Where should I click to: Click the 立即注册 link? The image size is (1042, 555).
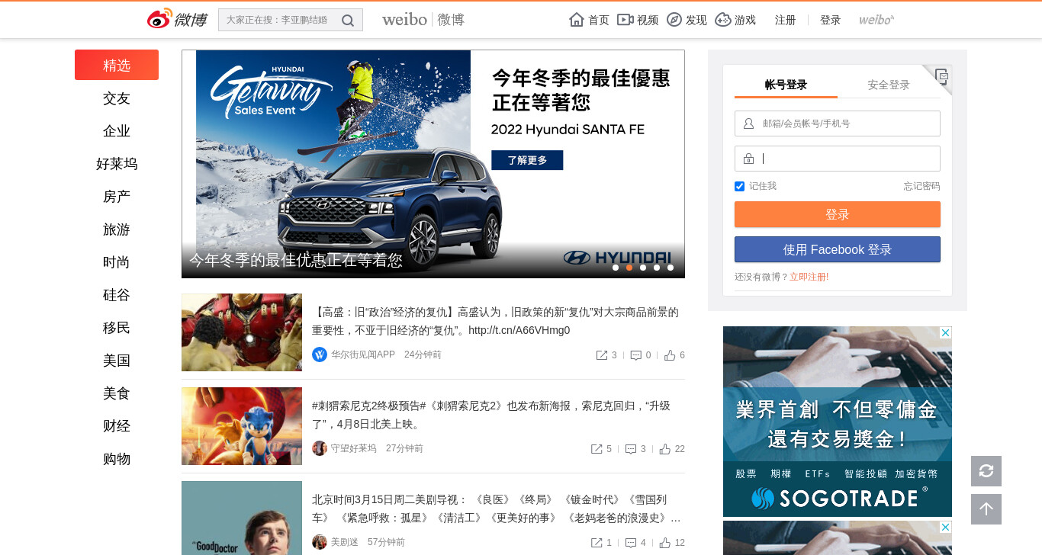click(809, 277)
